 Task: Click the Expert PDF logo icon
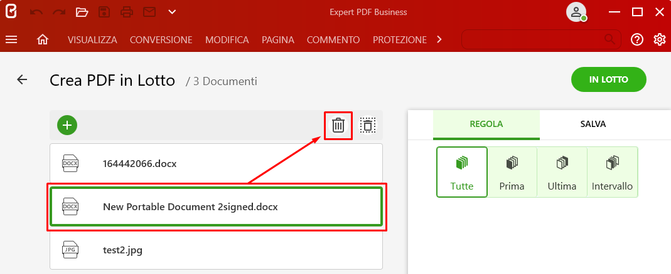tap(11, 11)
